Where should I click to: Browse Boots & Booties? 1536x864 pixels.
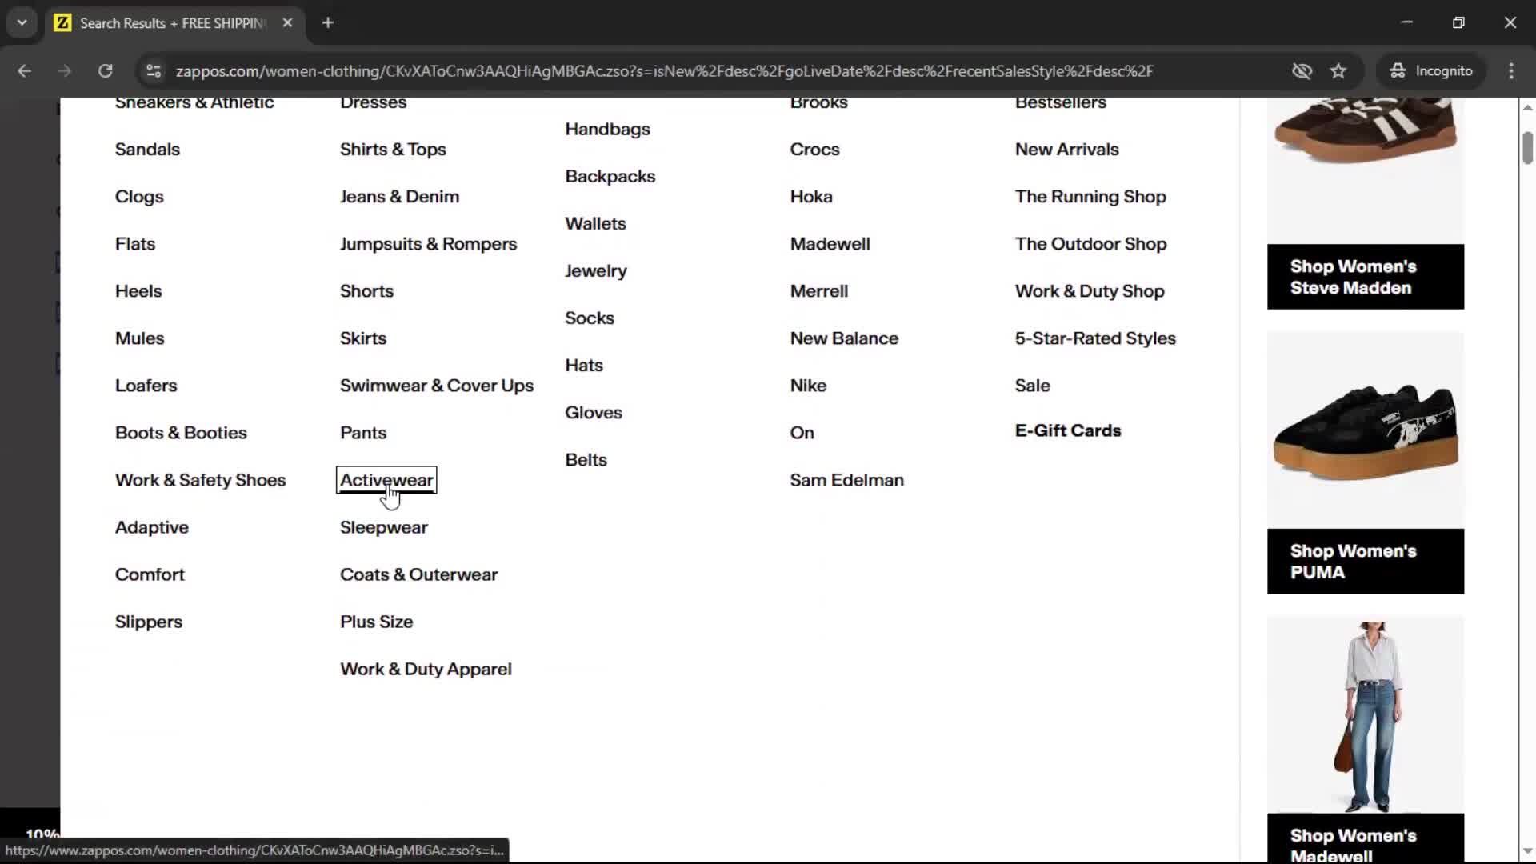tap(181, 433)
